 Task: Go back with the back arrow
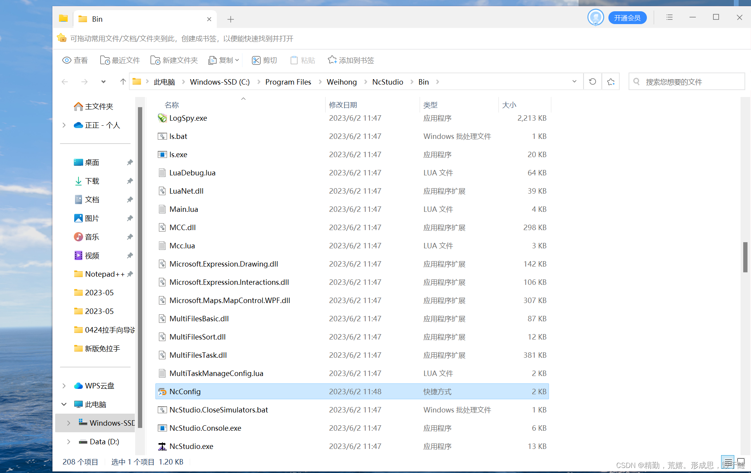pyautogui.click(x=65, y=81)
